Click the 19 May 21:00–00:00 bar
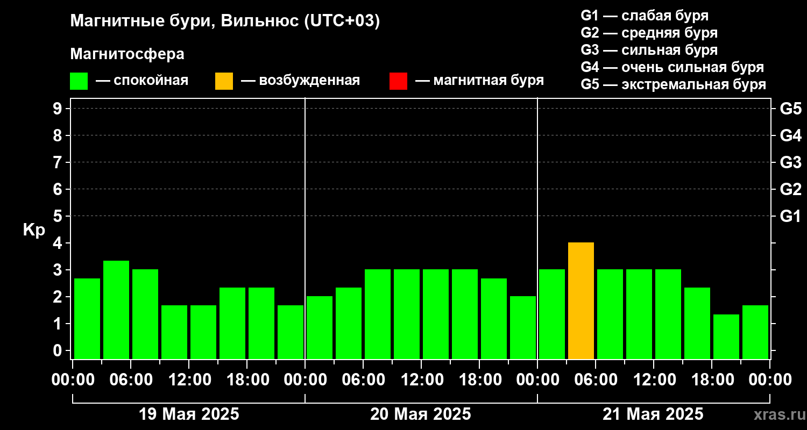This screenshot has width=807, height=430. click(x=291, y=332)
